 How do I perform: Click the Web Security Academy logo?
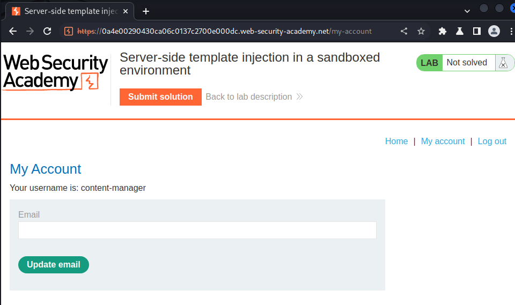pos(55,72)
